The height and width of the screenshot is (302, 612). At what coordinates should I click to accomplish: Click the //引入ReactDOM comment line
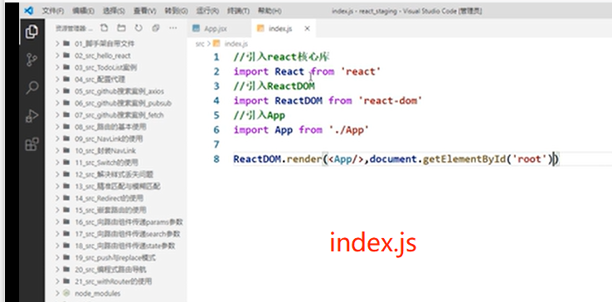274,86
